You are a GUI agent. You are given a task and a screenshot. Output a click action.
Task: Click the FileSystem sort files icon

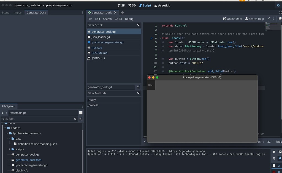coord(81,119)
